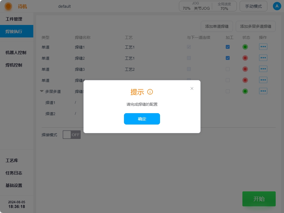The width and height of the screenshot is (284, 213).
Task: Open the more-actions icon for 焊缝3
Action: [263, 69]
